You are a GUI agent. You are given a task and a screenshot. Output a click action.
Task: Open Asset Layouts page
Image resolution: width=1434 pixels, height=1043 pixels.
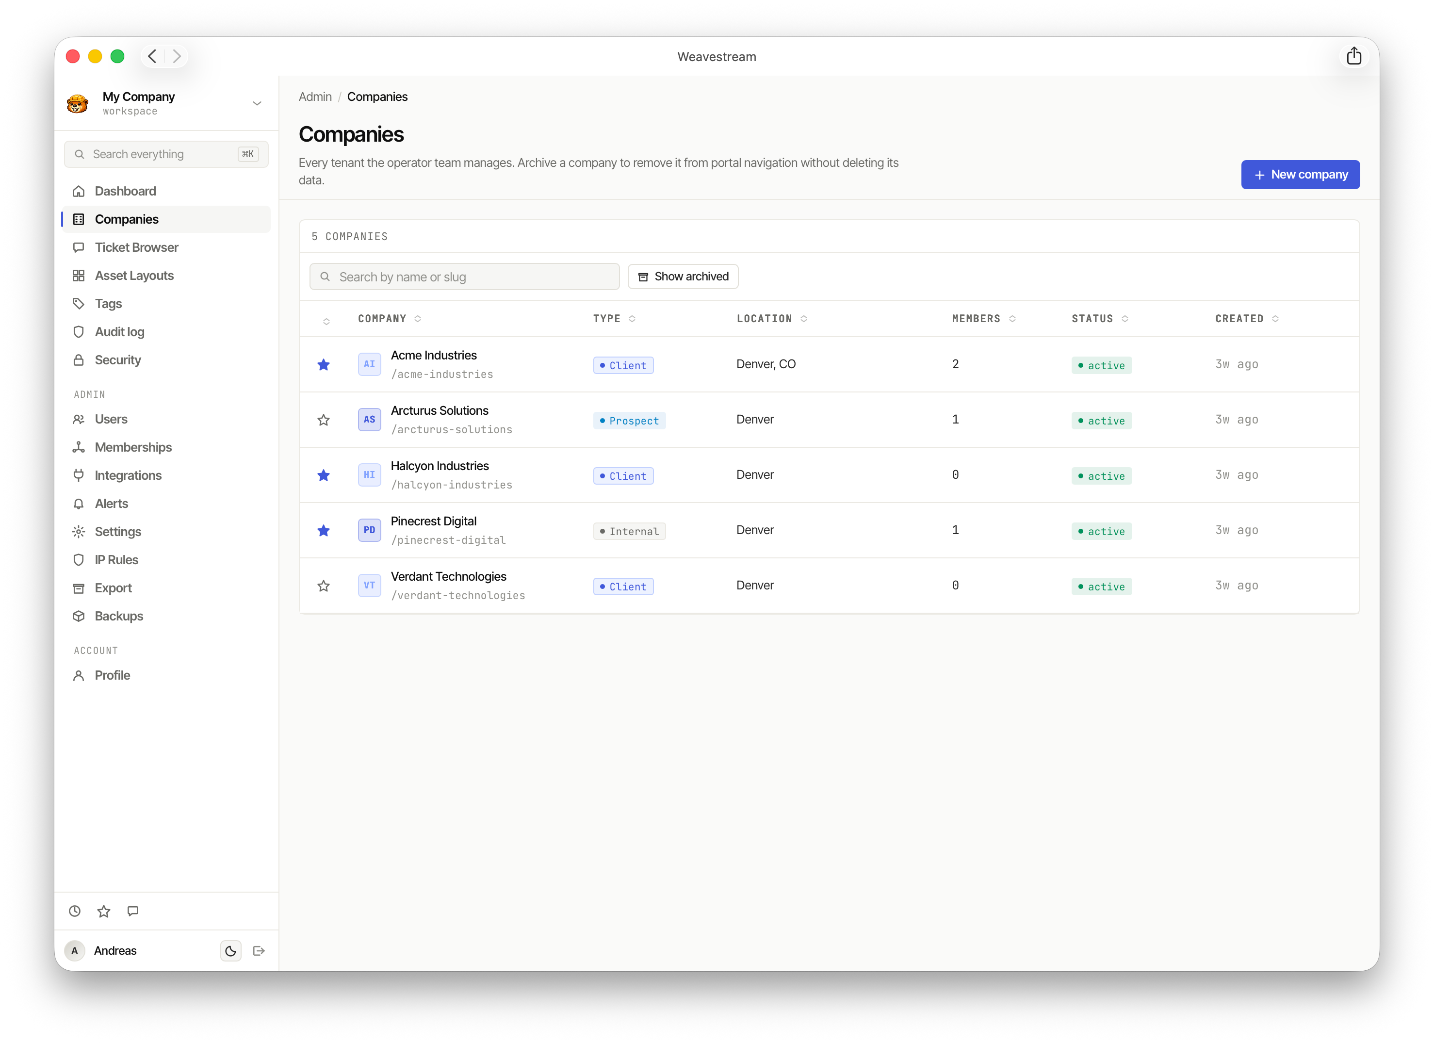click(166, 276)
